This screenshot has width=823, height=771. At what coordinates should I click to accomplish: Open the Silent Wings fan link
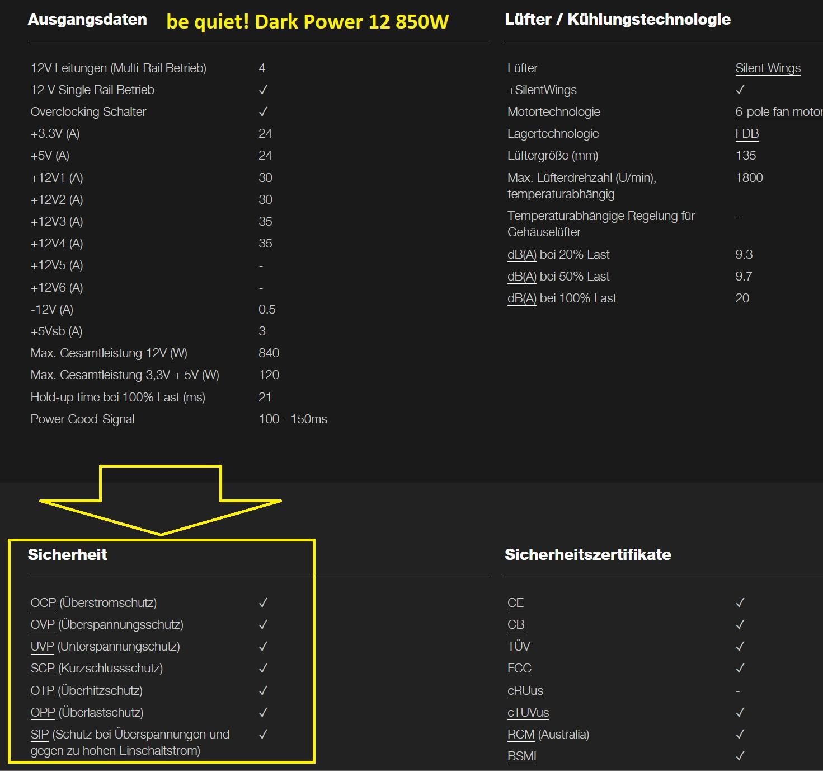(768, 68)
